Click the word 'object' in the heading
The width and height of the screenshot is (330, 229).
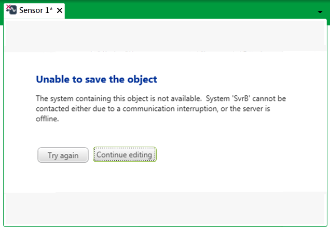[143, 79]
